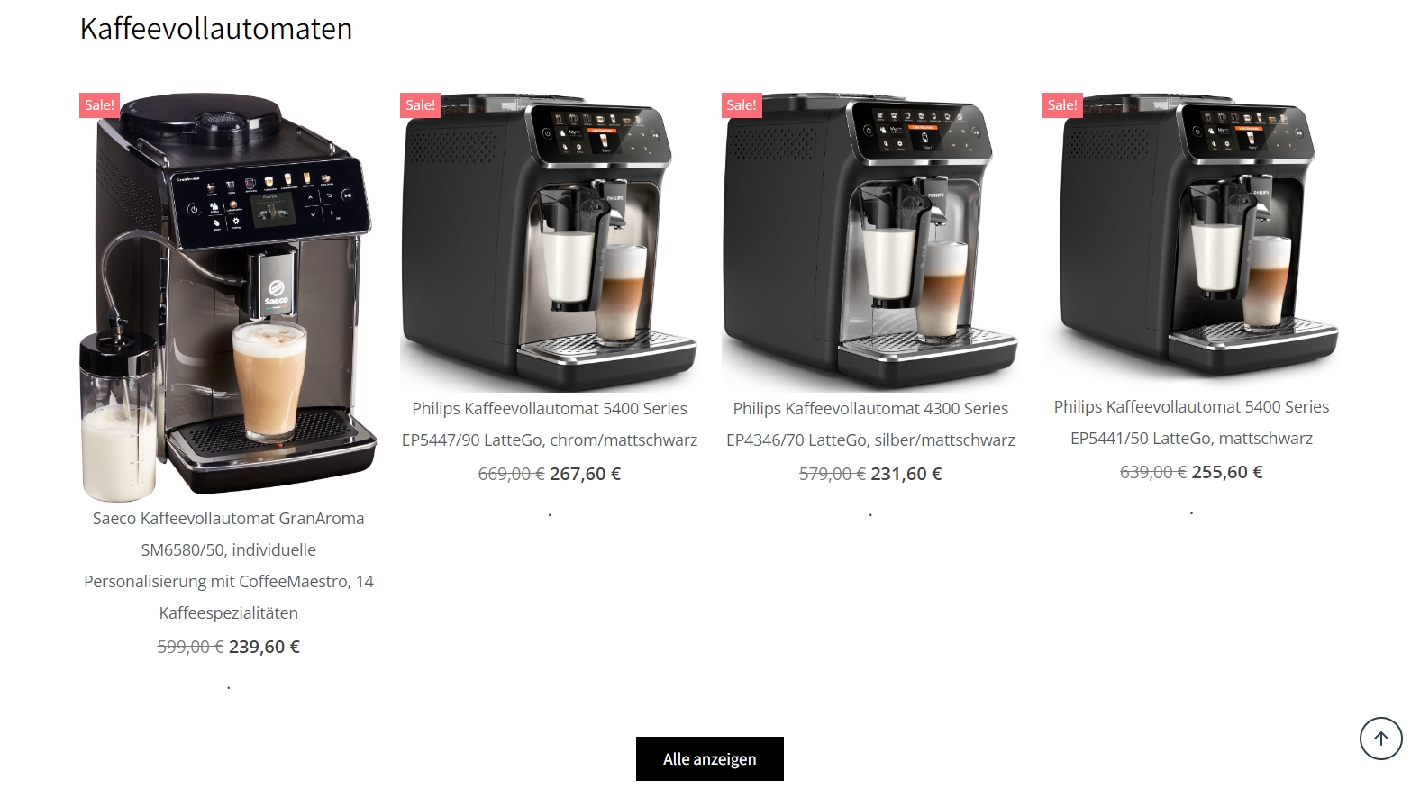The width and height of the screenshot is (1420, 789).
Task: Open Saeco Kaffeevollautomat GranAroma SM6580/50 title link
Action: coord(229,566)
